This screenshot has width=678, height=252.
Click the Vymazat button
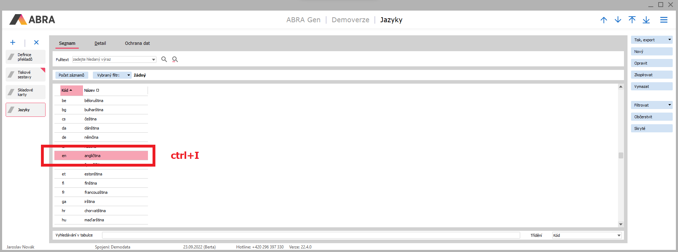pyautogui.click(x=652, y=86)
